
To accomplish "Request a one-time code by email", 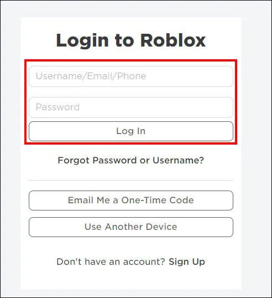I will click(x=131, y=201).
